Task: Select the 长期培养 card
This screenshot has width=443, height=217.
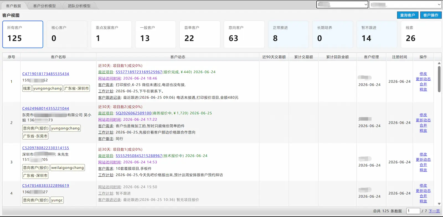Action: coord(333,34)
